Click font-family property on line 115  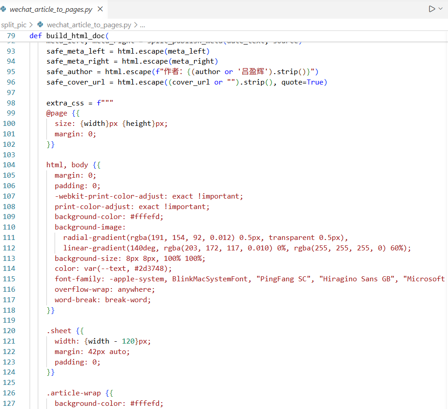tap(78, 279)
